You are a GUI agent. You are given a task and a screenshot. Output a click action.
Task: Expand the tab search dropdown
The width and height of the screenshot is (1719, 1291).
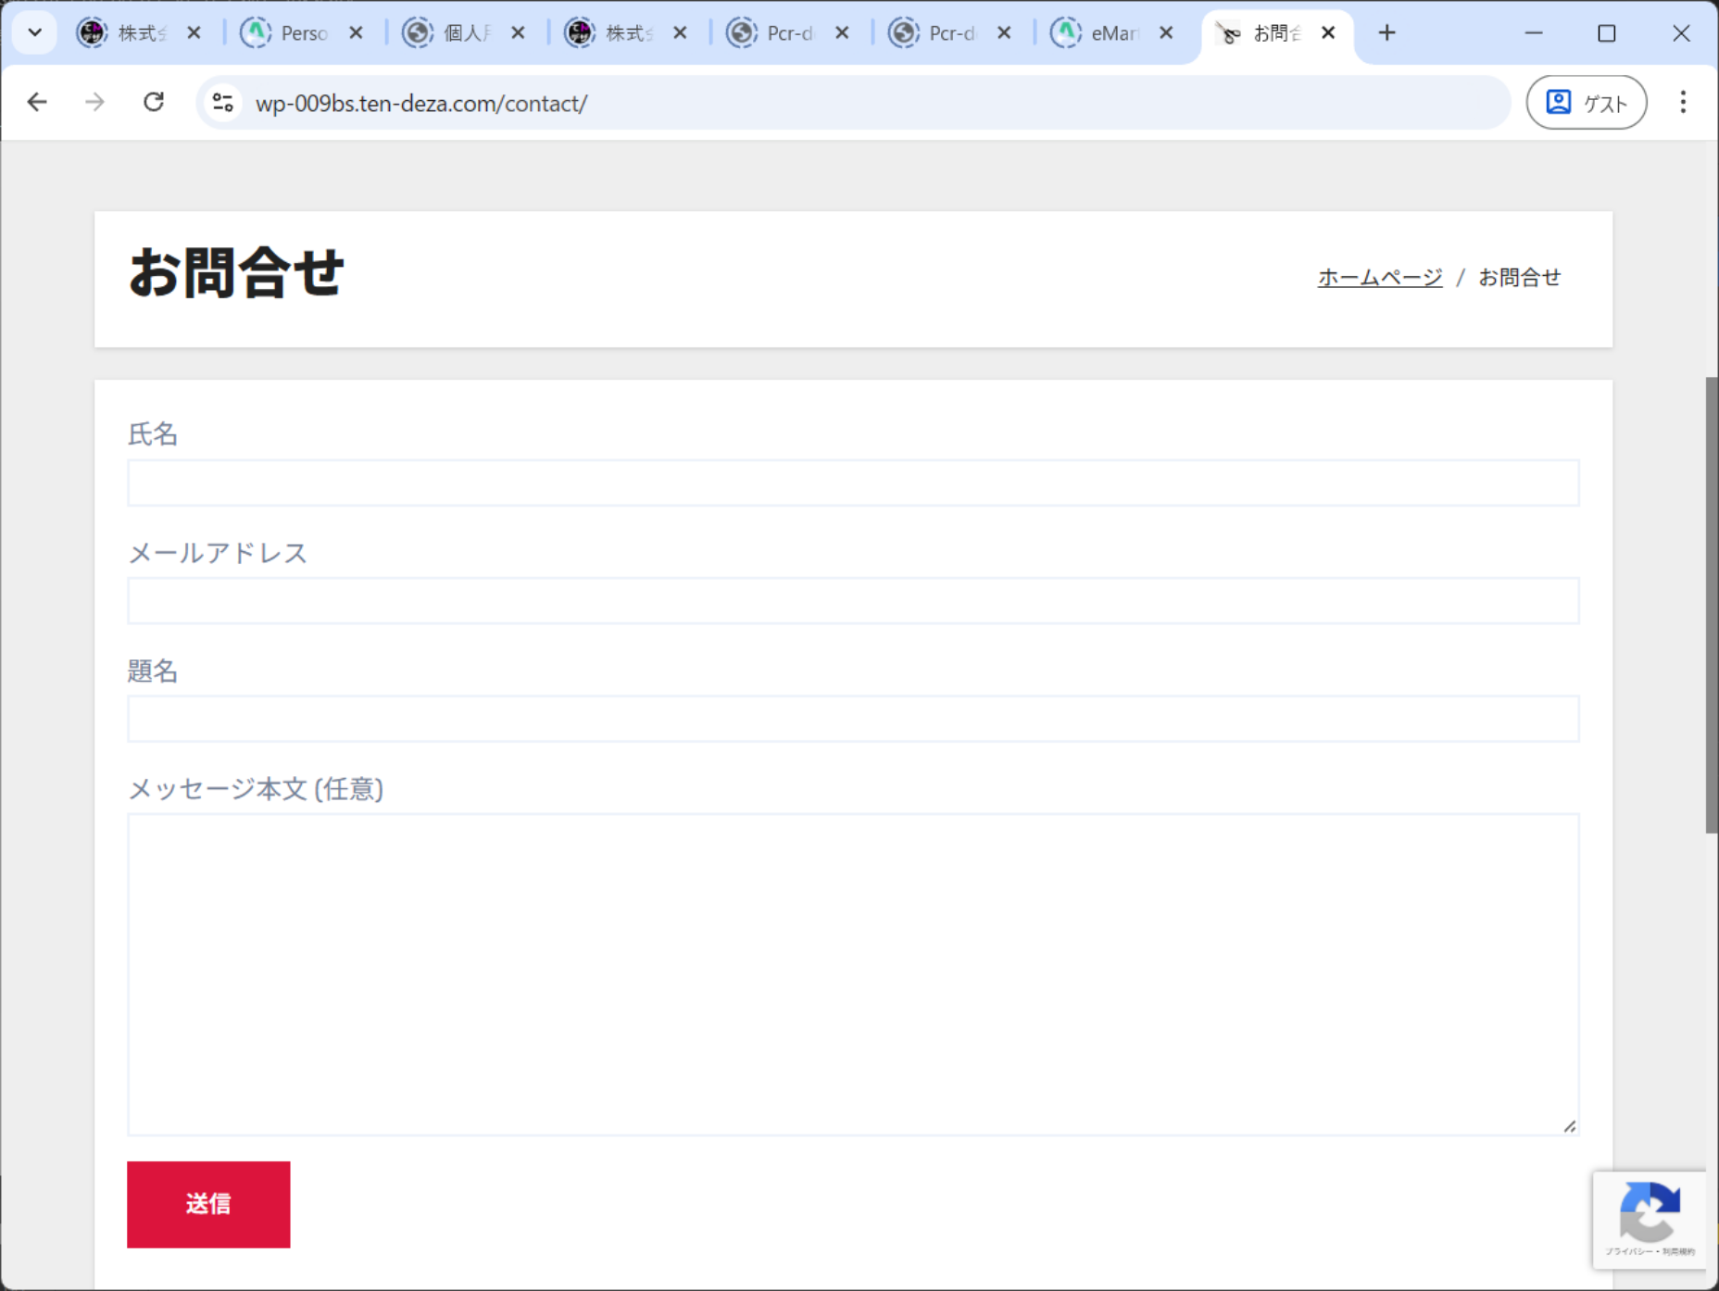(x=34, y=33)
